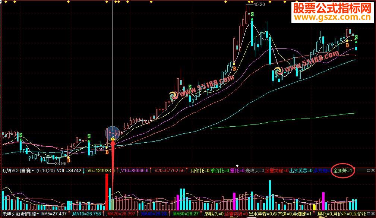This screenshot has width=376, height=218.
Task: Click the V10=86666.6 value
Action: [135, 171]
